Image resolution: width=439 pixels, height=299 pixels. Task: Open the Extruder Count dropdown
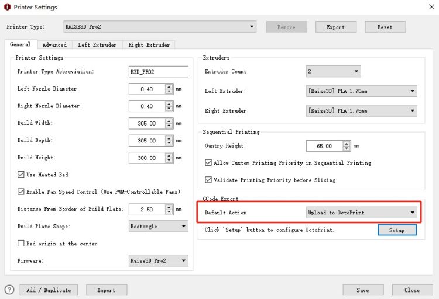pos(334,71)
